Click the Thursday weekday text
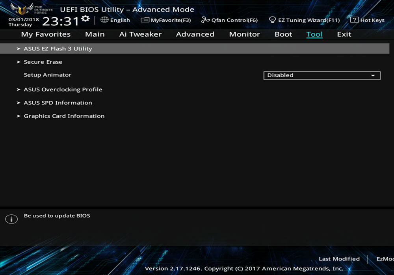394x275 pixels. click(x=20, y=25)
